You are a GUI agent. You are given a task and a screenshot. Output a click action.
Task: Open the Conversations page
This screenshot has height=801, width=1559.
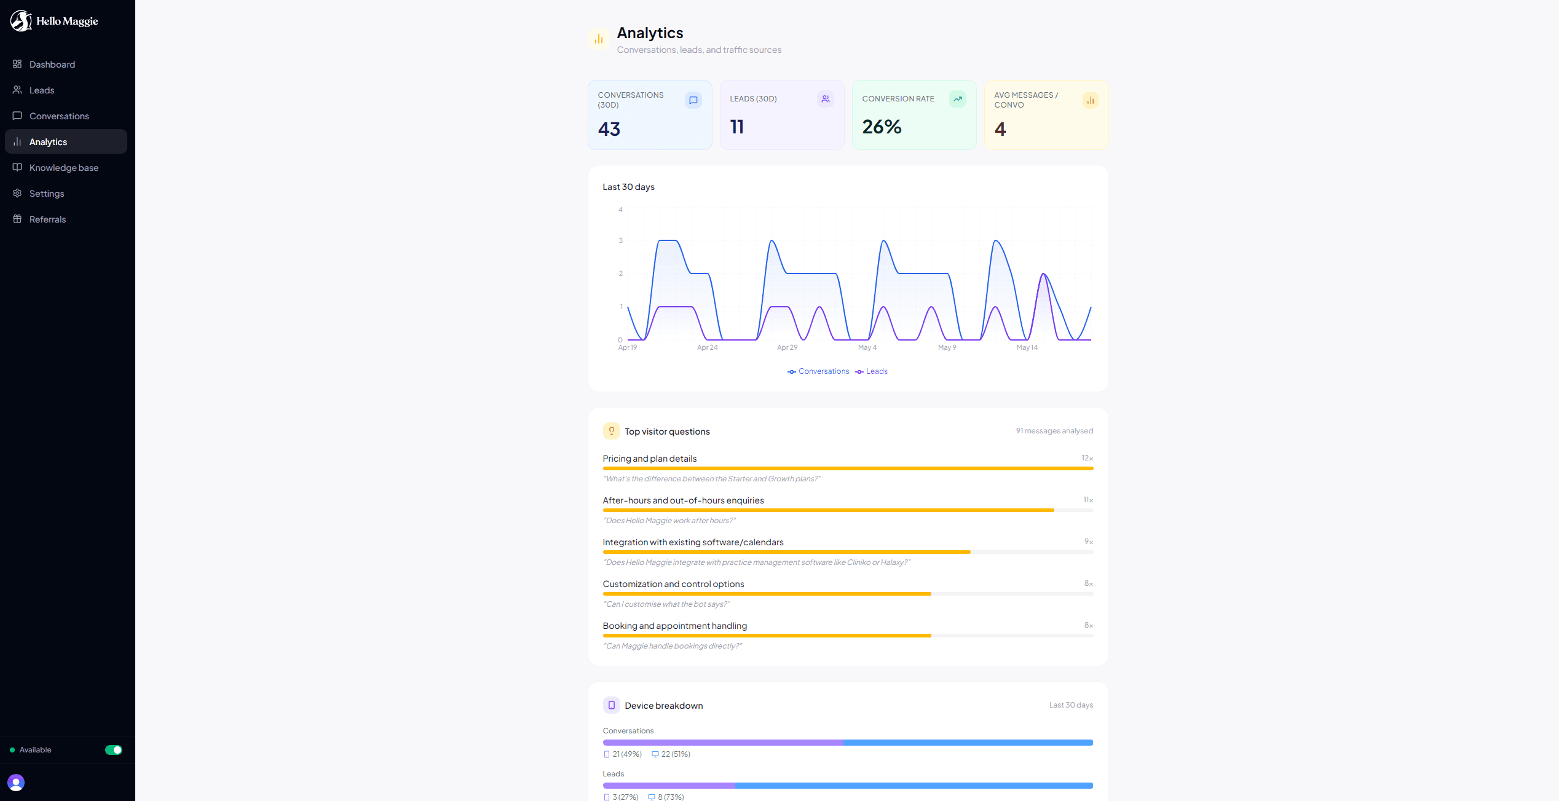click(x=66, y=116)
